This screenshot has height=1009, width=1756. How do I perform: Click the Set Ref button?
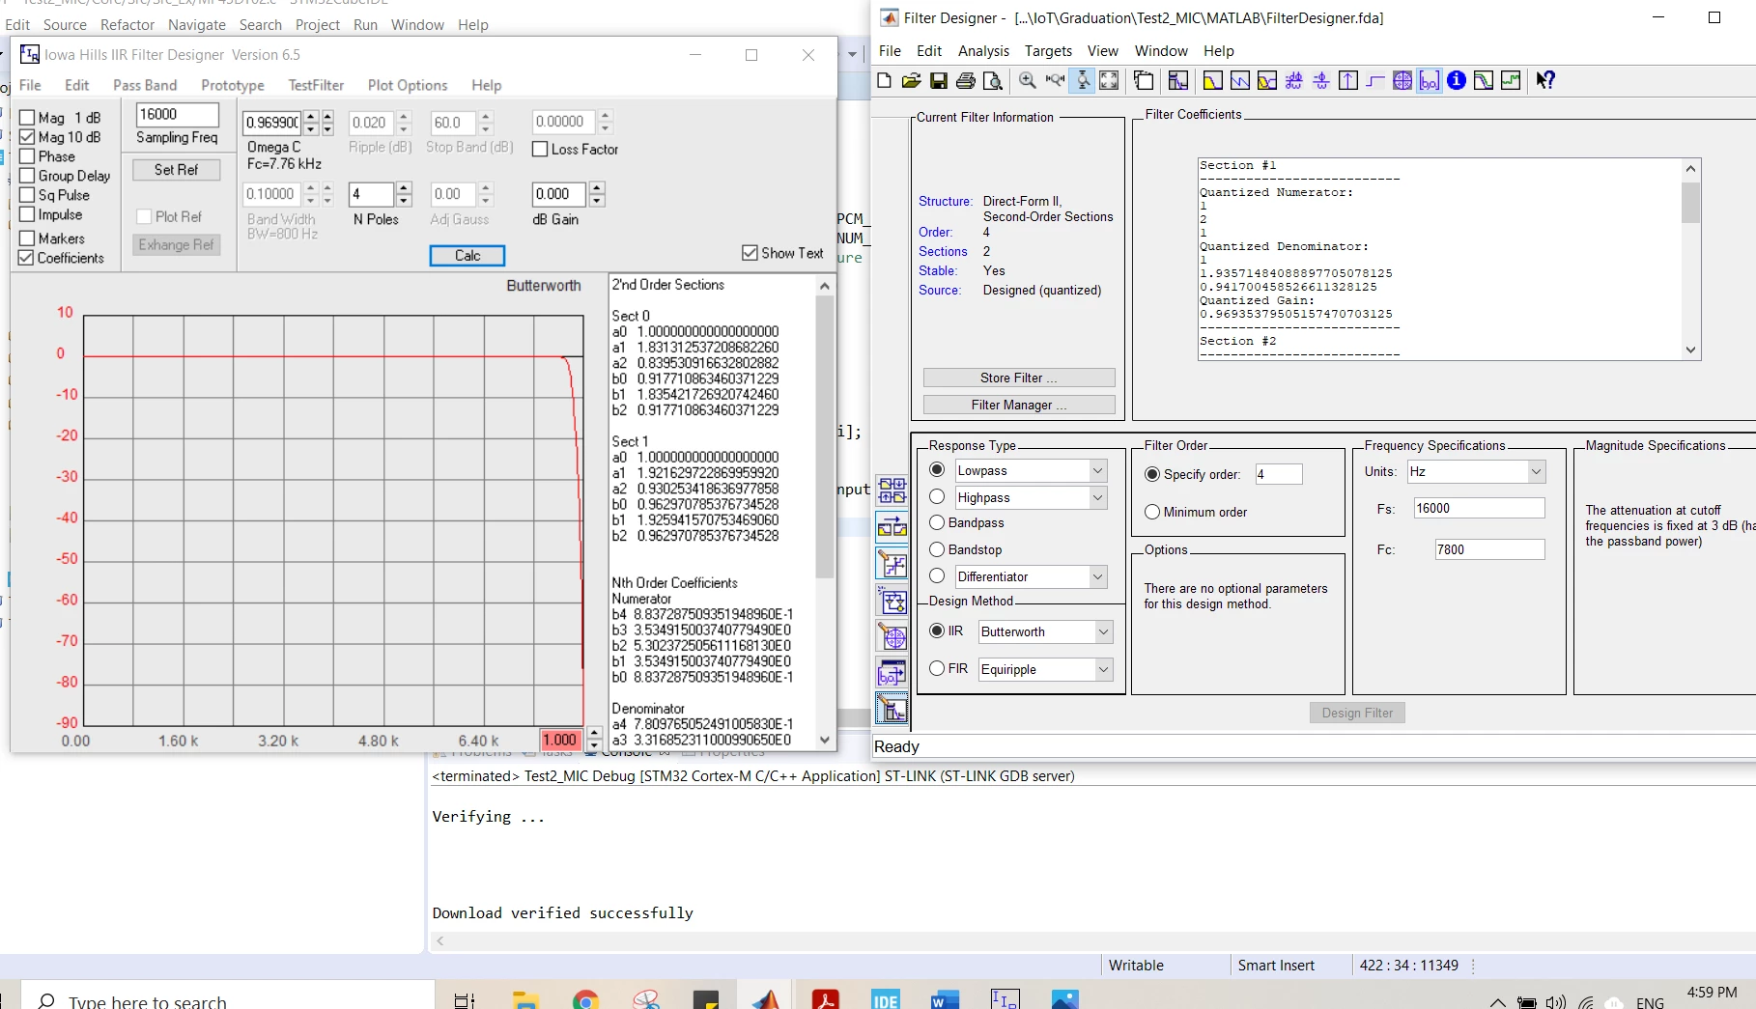click(x=176, y=170)
